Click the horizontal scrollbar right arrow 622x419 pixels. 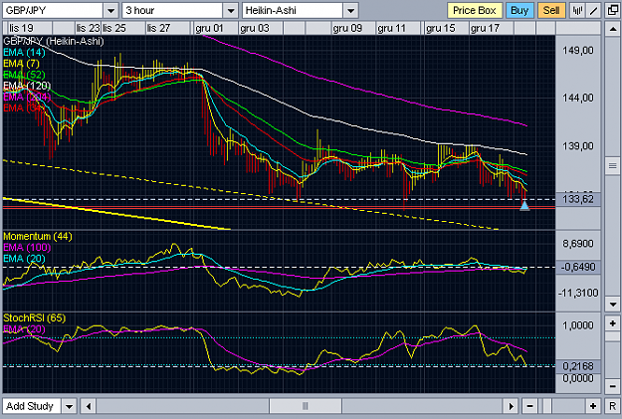512,406
